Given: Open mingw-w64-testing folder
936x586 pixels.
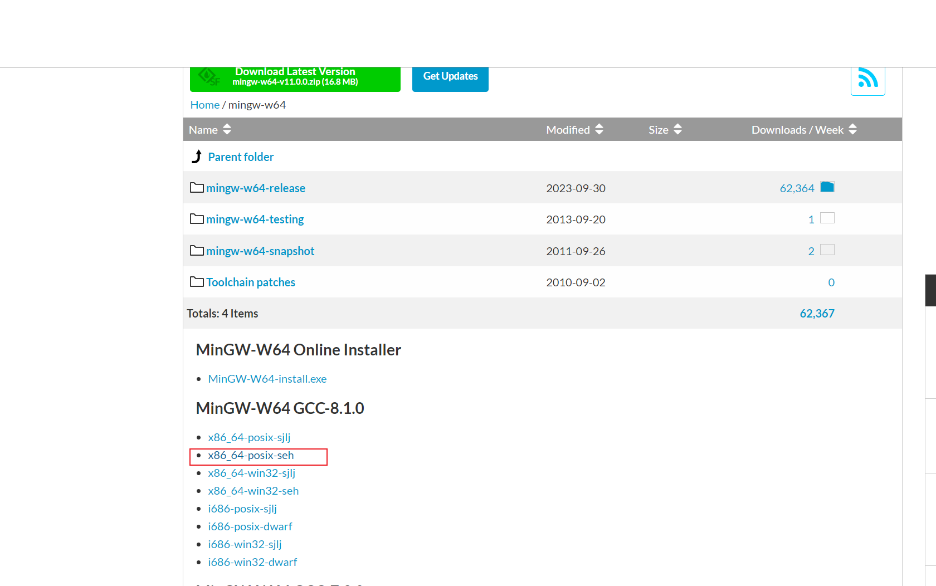Looking at the screenshot, I should pyautogui.click(x=255, y=219).
